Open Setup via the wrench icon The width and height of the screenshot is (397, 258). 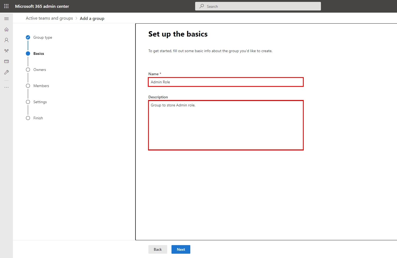[x=6, y=72]
